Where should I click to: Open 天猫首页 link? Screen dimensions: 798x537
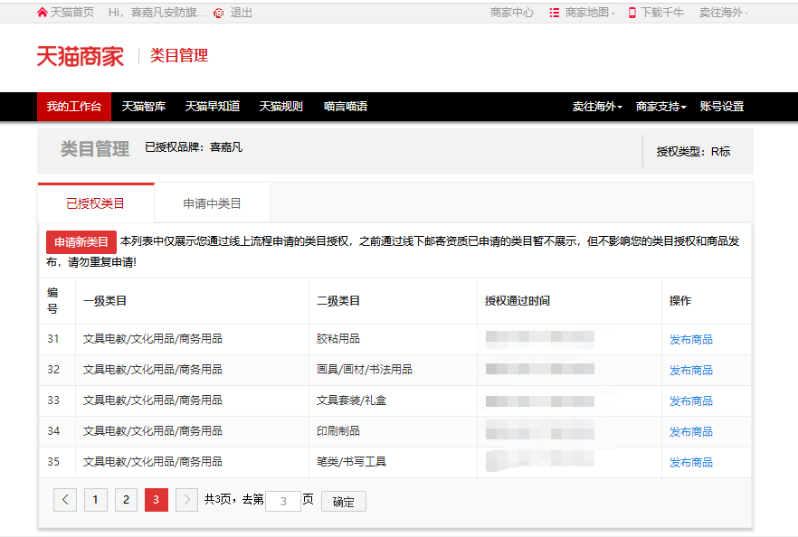pyautogui.click(x=72, y=13)
